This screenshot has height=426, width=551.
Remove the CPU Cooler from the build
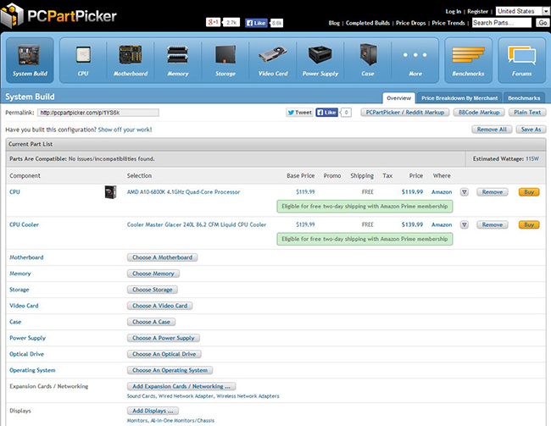tap(492, 224)
